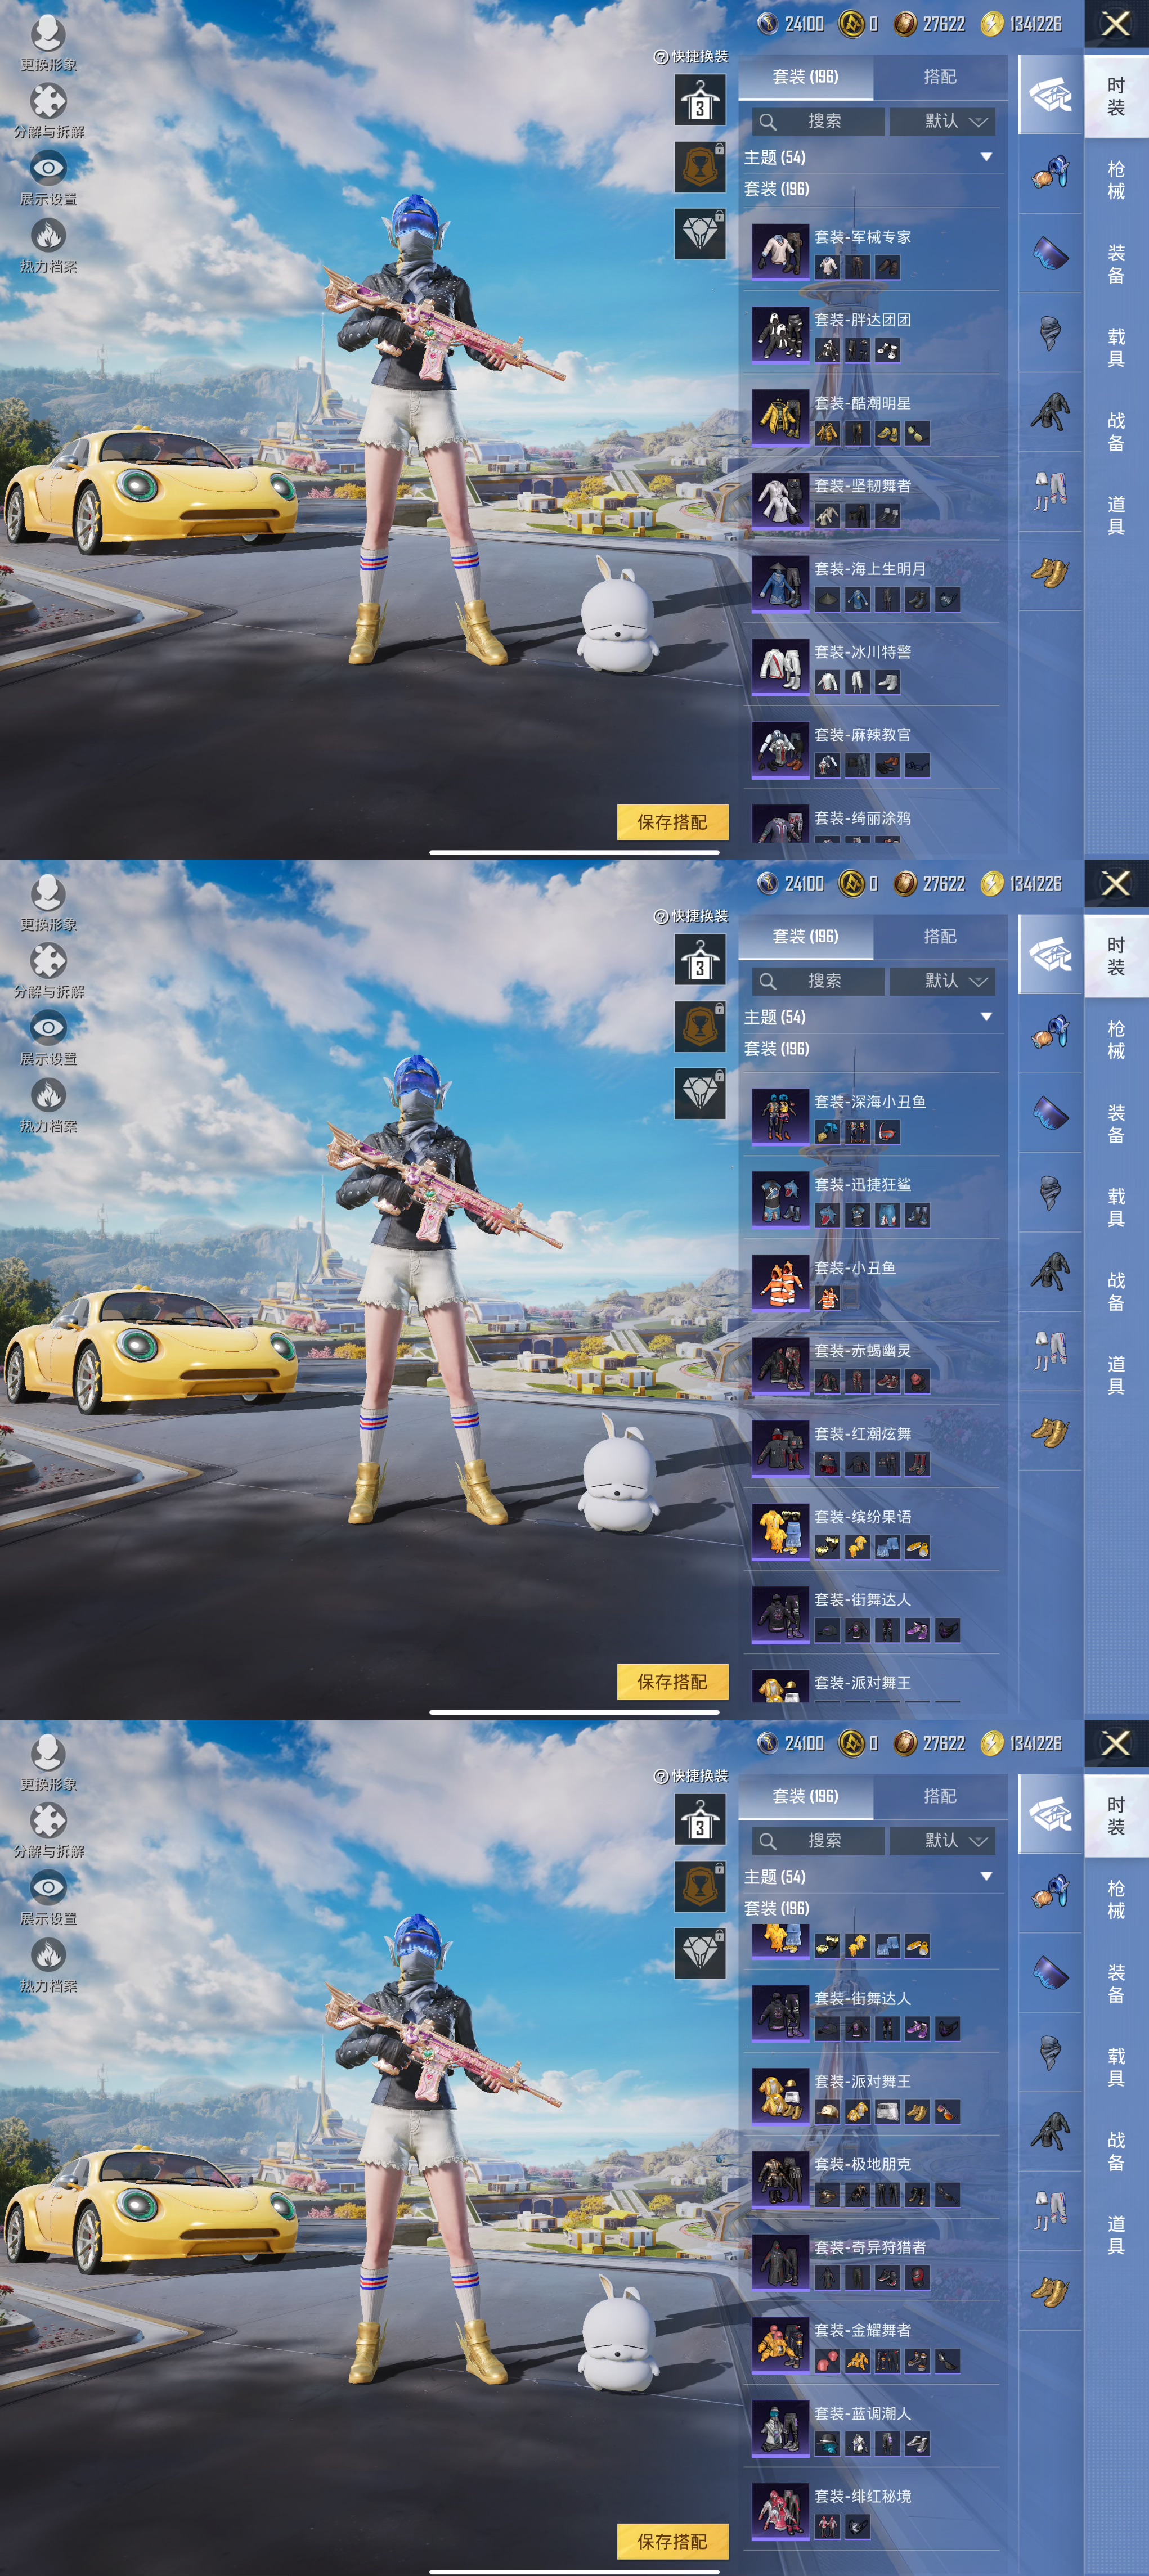Open 装备 side tab in the 深海小丑鱼 screenshot
The image size is (1149, 2576).
(1116, 1124)
